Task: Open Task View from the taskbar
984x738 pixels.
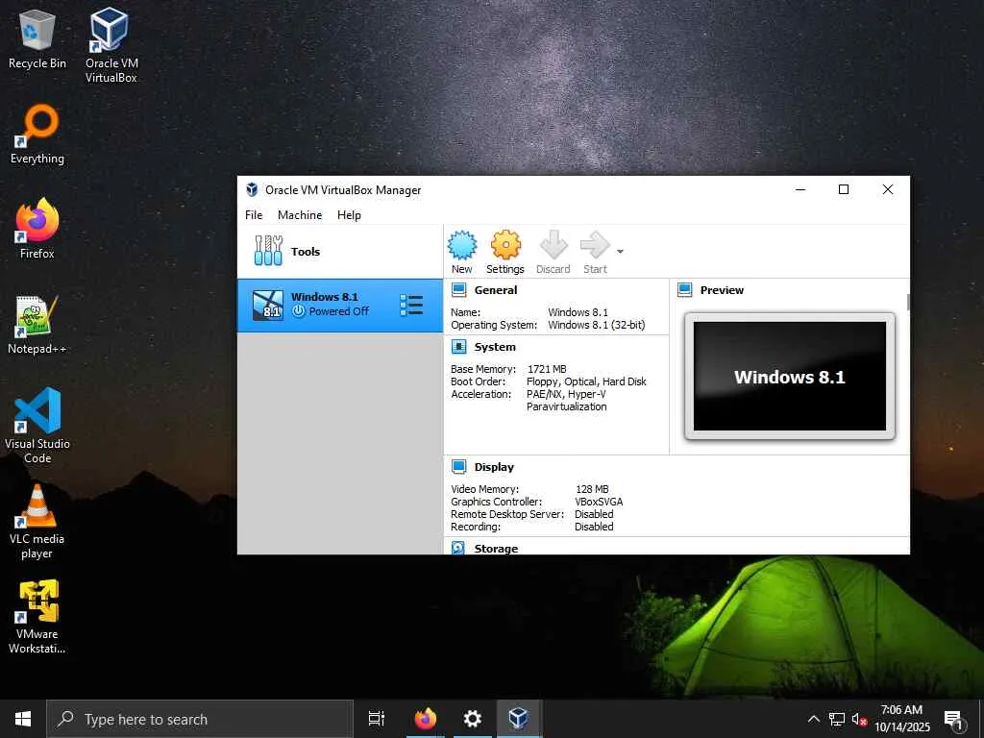Action: 377,719
